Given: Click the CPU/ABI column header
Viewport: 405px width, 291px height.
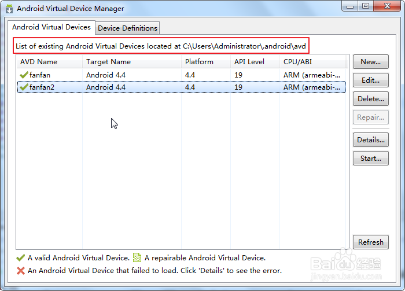Looking at the screenshot, I should point(297,62).
